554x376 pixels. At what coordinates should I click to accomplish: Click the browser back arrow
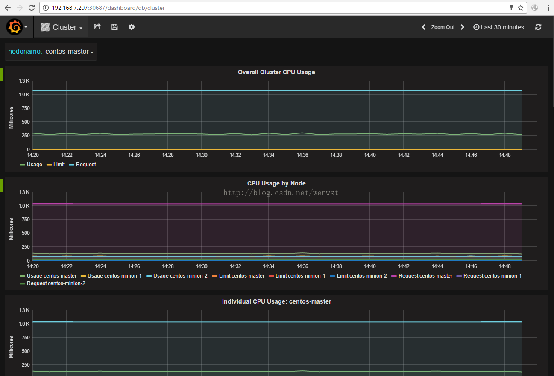[8, 8]
